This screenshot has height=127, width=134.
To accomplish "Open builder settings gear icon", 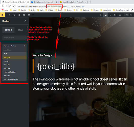I will coord(29,15).
